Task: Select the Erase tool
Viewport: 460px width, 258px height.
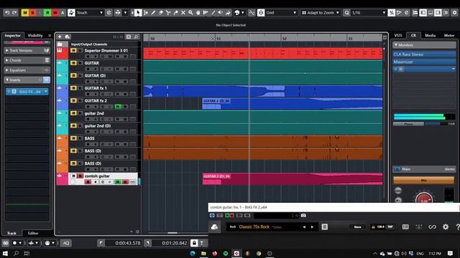Action: point(161,13)
